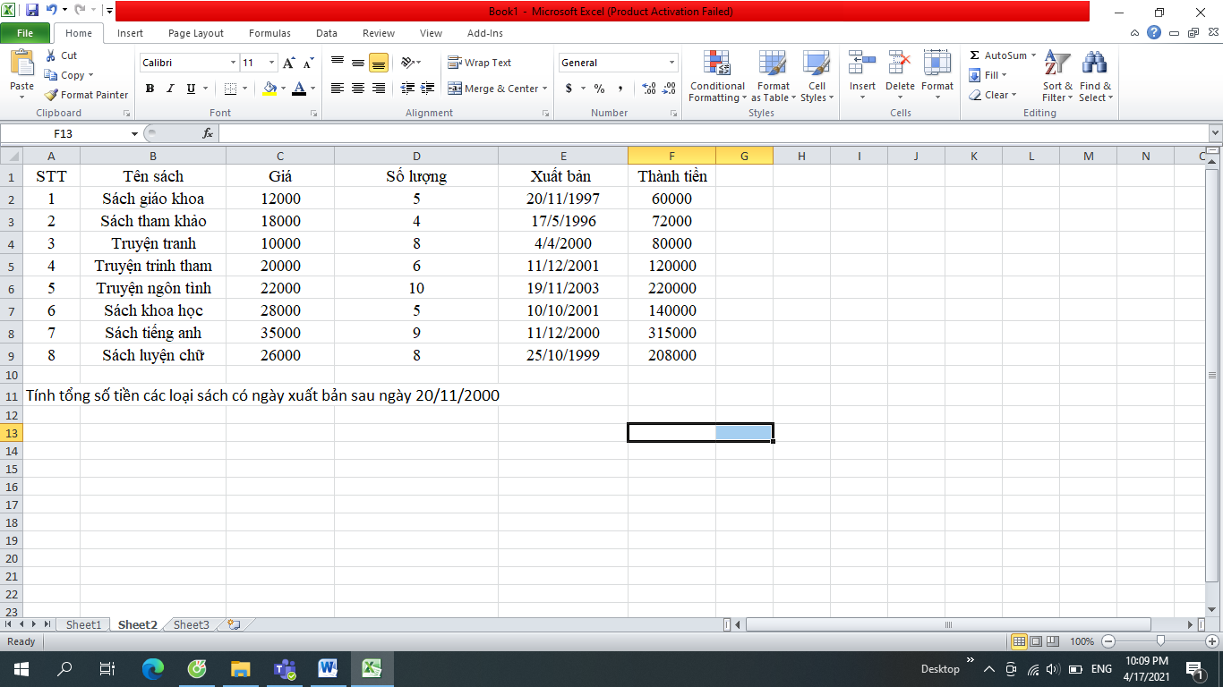Open the Format cells menu
Viewport: 1223px width, 687px height.
pos(937,76)
